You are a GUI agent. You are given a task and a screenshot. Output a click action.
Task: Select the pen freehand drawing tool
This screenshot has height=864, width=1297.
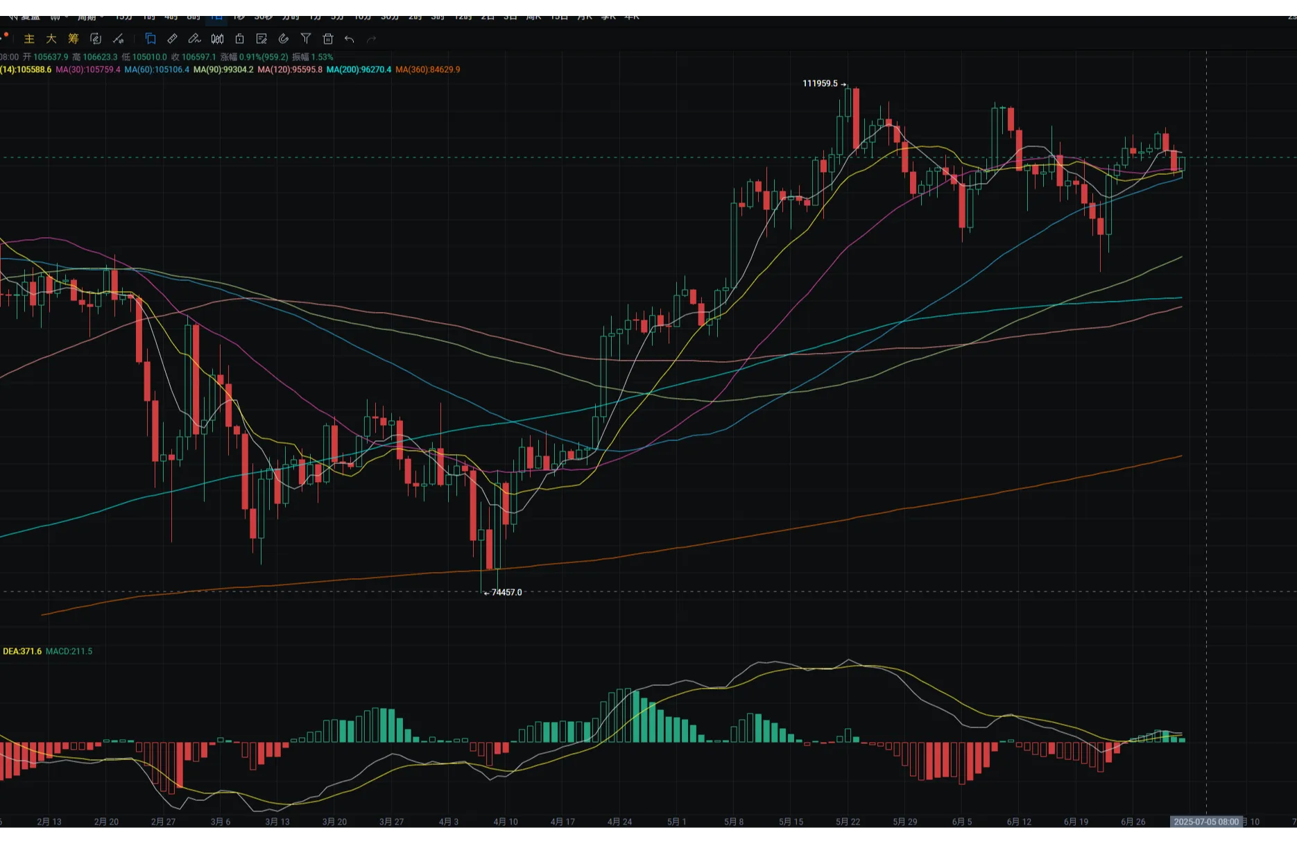(195, 39)
